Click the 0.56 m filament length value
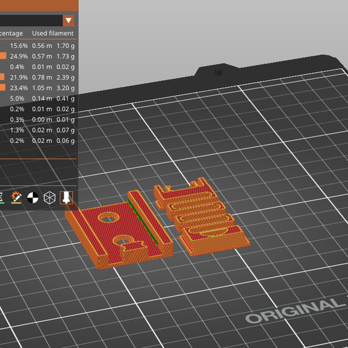Screen dimensions: 348x348 point(42,46)
